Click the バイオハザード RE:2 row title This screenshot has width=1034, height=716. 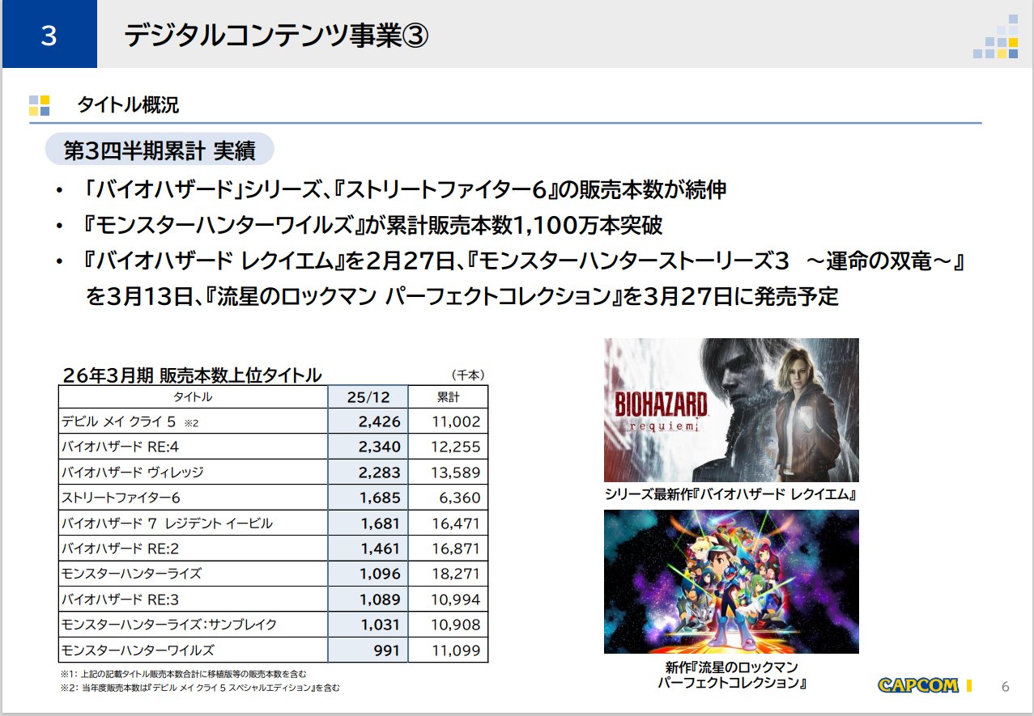pyautogui.click(x=121, y=549)
